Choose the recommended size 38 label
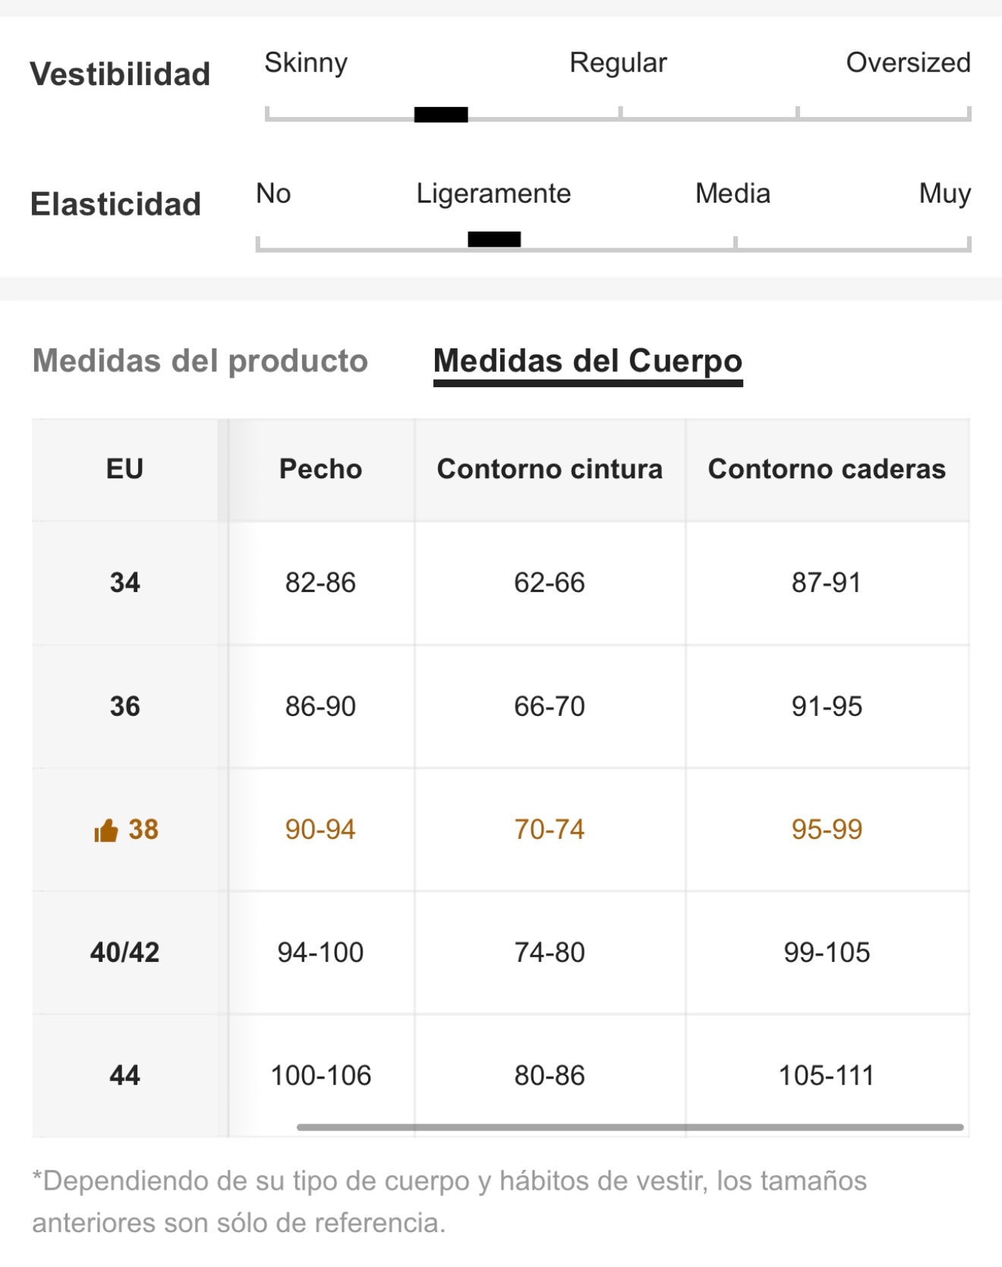 pyautogui.click(x=143, y=830)
